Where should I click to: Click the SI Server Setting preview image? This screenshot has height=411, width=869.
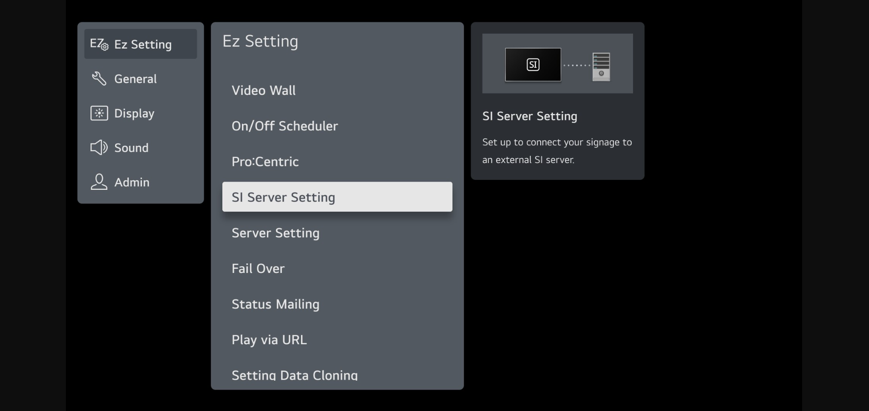pyautogui.click(x=557, y=64)
